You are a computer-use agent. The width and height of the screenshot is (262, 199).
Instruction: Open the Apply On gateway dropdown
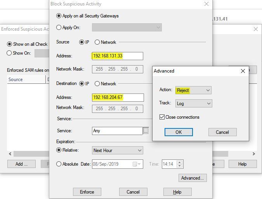(127, 28)
